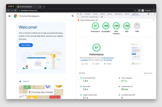This screenshot has height=107, width=162.
Task: Start a new Lighthouse report with the plus icon
Action: pos(78,17)
